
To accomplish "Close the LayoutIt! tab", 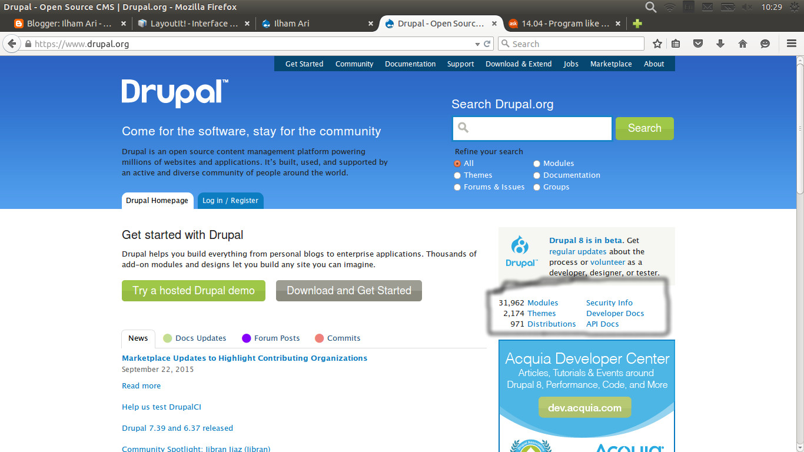I will 247,24.
